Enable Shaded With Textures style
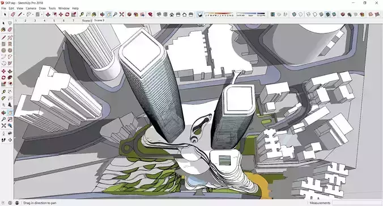The width and height of the screenshot is (383, 206). click(x=327, y=14)
